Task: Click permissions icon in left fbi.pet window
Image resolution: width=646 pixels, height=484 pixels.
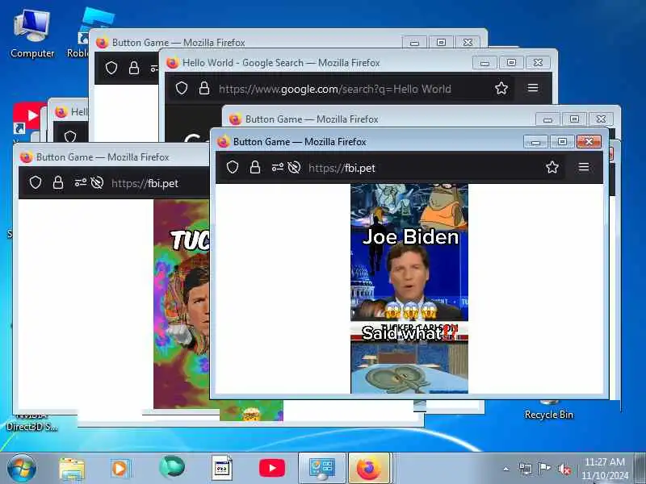Action: 80,182
